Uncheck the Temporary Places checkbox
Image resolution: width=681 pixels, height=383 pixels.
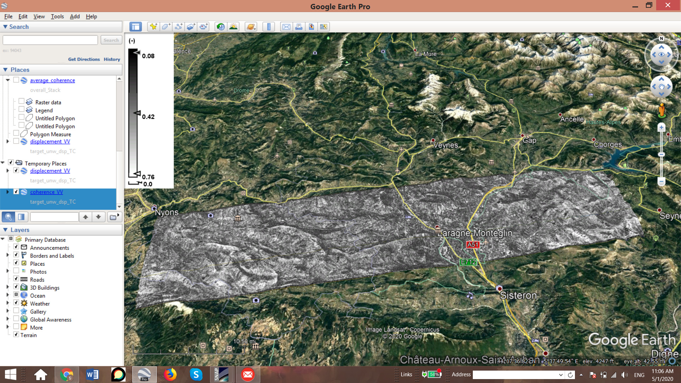[x=11, y=162]
